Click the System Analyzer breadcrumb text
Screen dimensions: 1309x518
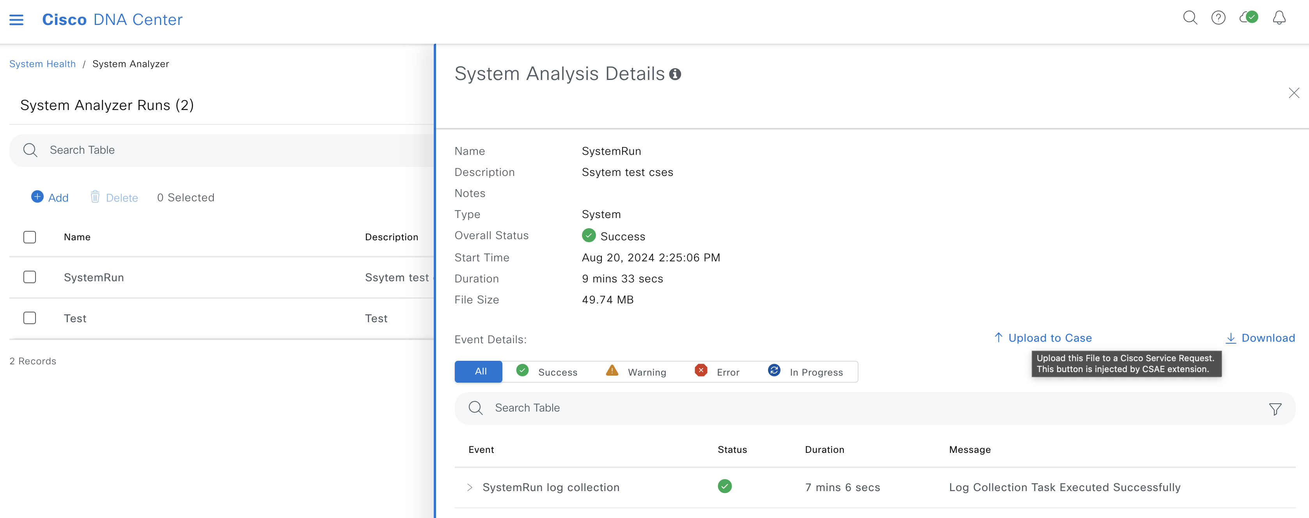131,64
